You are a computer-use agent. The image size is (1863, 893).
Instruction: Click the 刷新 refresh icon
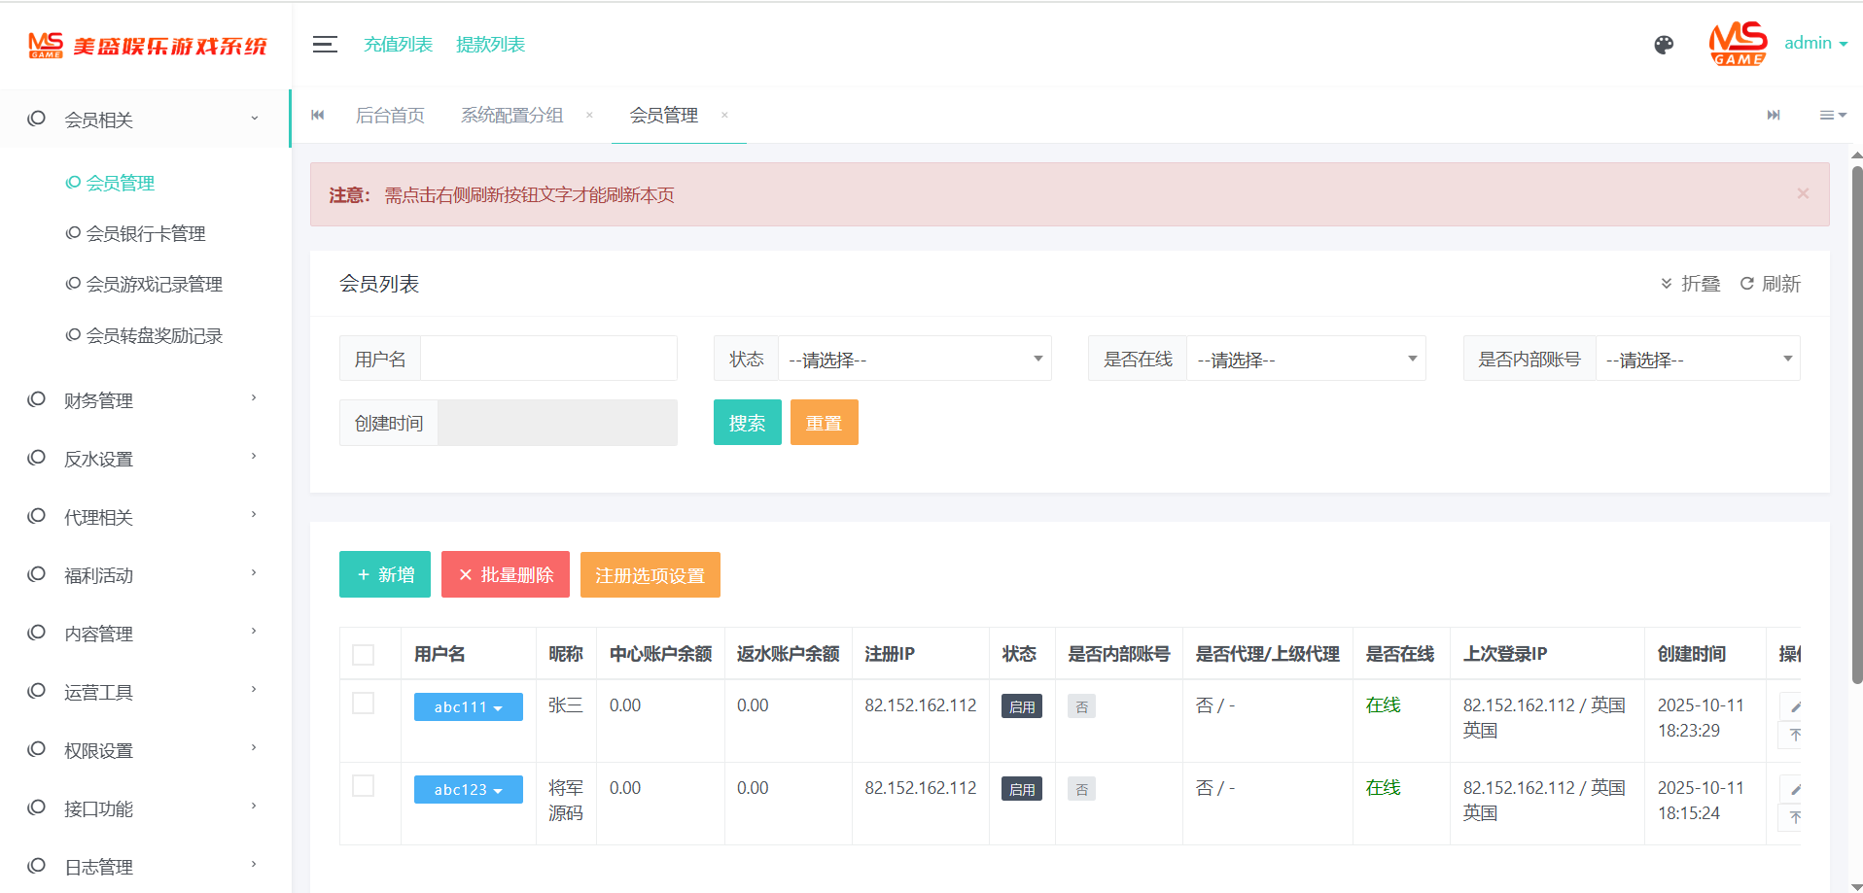click(x=1747, y=284)
